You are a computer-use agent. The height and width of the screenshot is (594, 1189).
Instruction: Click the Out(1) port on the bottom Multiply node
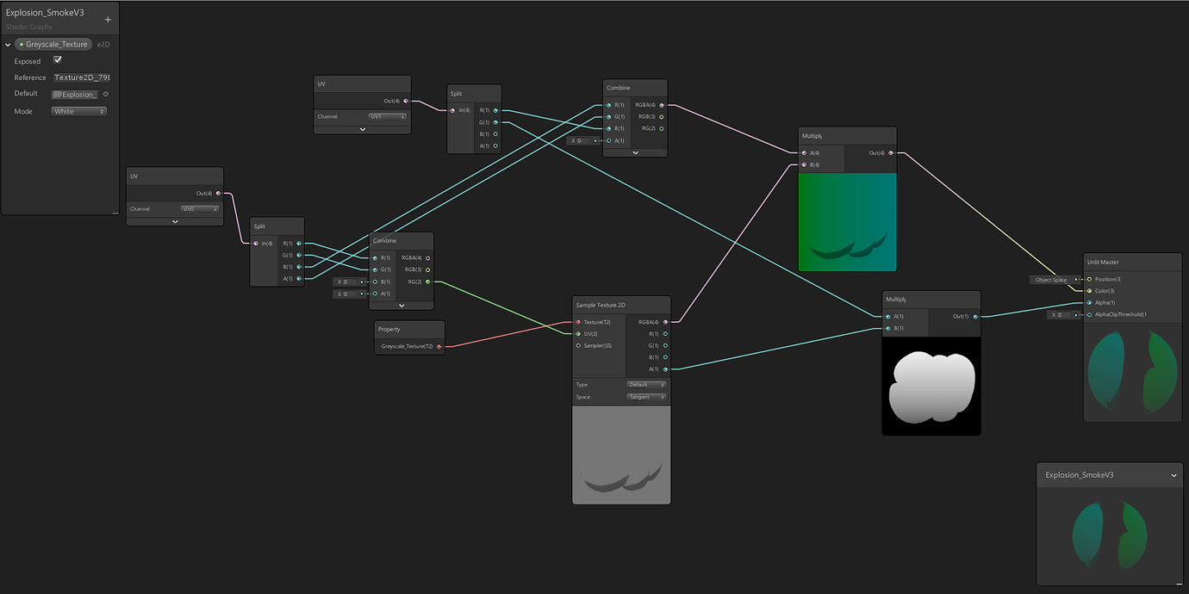tap(974, 316)
